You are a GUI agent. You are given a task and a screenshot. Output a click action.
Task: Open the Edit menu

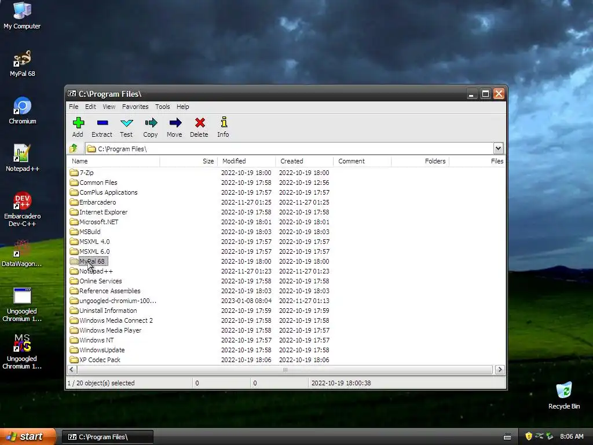pyautogui.click(x=90, y=107)
